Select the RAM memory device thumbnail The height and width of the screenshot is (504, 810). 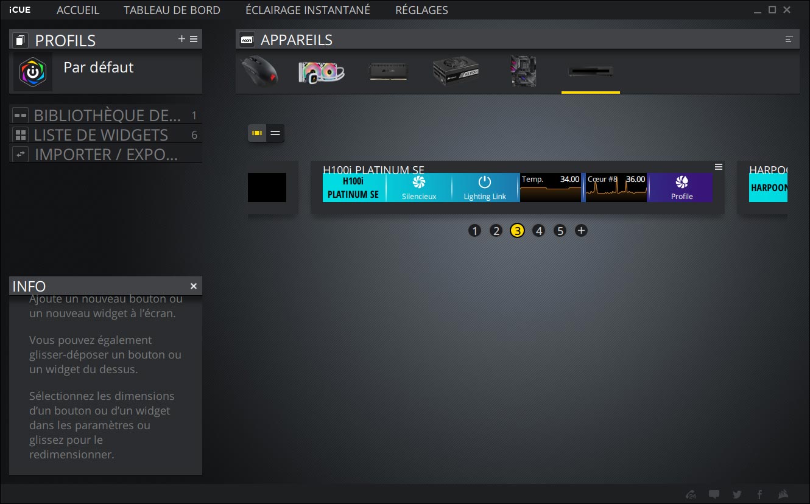tap(389, 72)
